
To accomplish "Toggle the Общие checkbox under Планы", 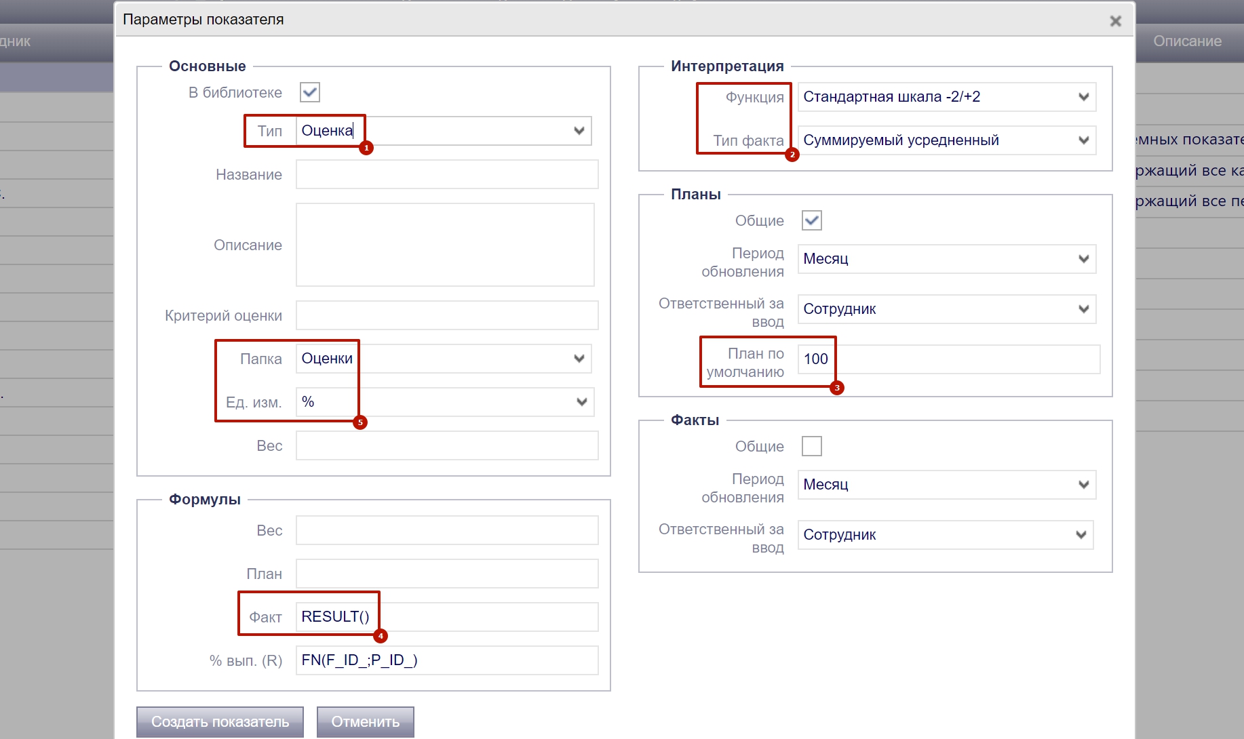I will click(x=811, y=220).
